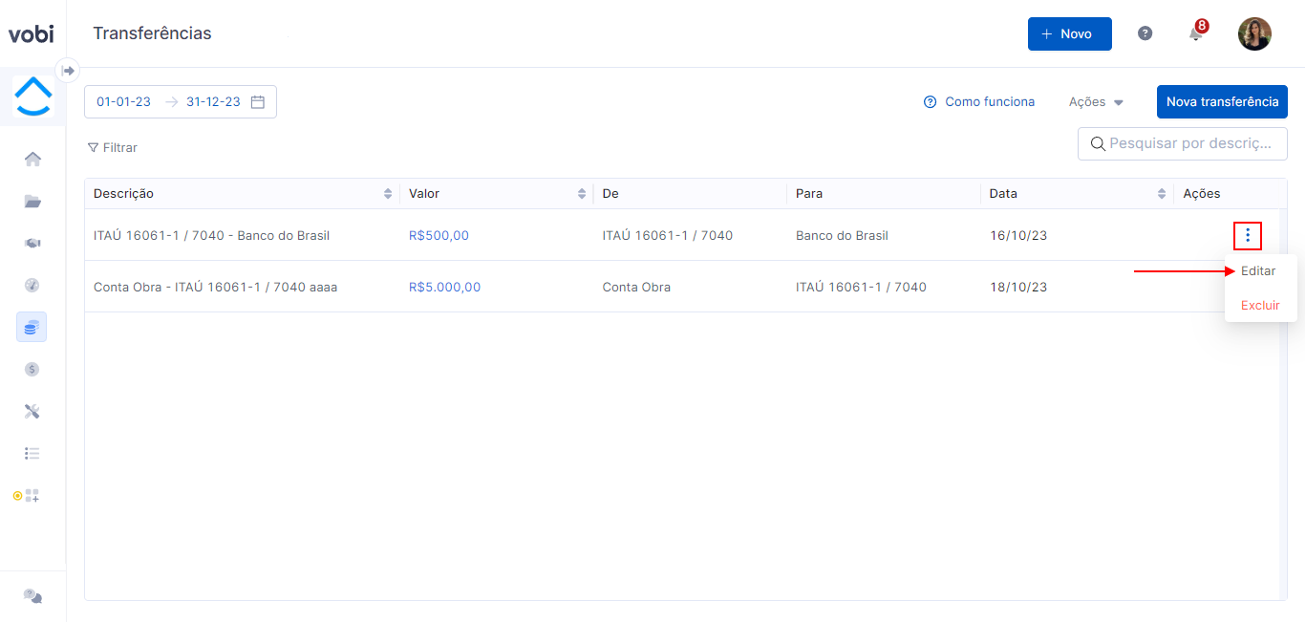Open the folder projects sidebar icon
The image size is (1306, 623).
tap(32, 201)
